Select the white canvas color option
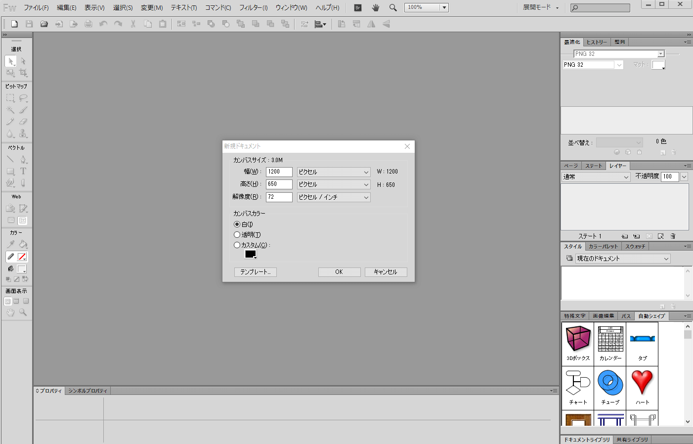The width and height of the screenshot is (693, 444). click(x=237, y=224)
